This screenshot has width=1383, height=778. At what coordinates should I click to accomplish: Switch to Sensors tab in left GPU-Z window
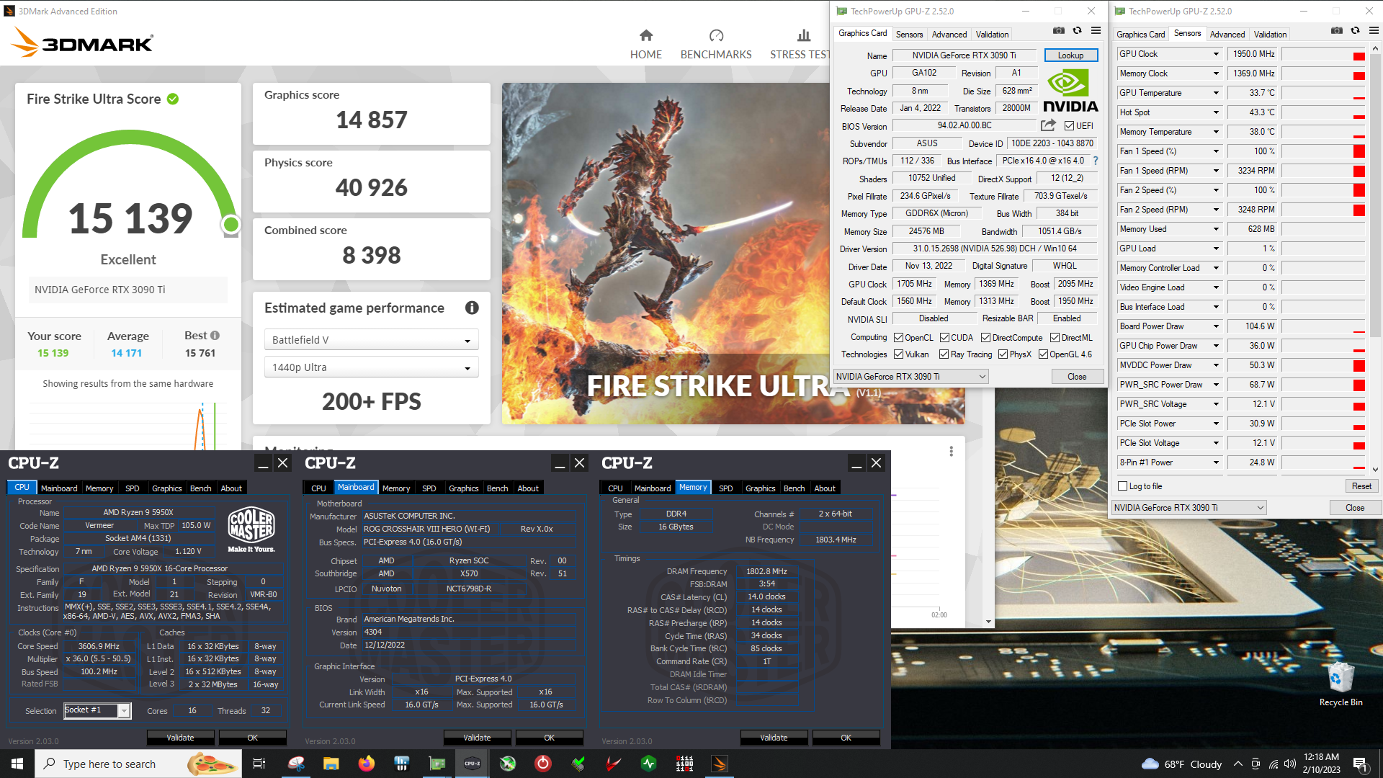[909, 35]
